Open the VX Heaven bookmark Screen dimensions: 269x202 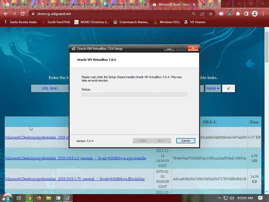(x=195, y=22)
